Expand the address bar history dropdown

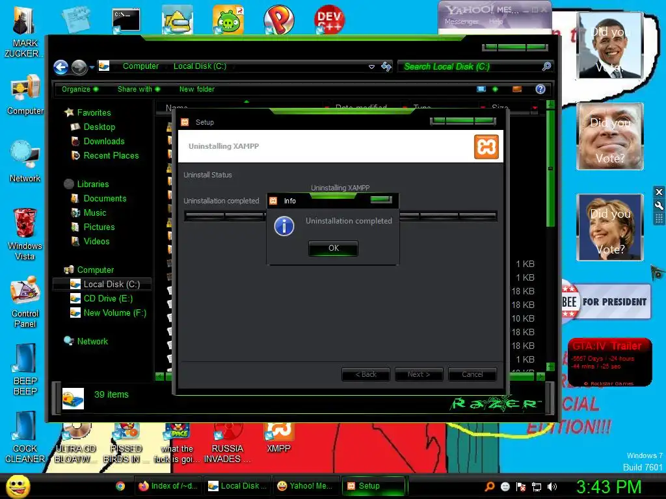pyautogui.click(x=371, y=67)
